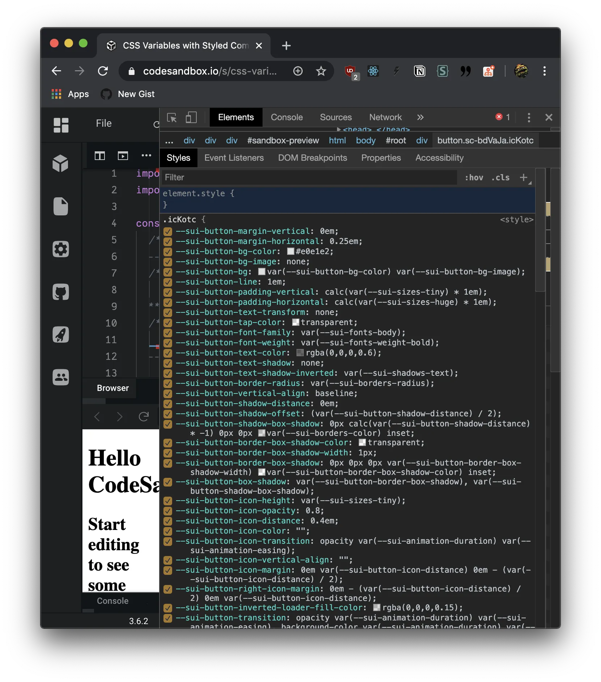Switch to the Console panel
Viewport: 601px width, 682px height.
pyautogui.click(x=286, y=117)
